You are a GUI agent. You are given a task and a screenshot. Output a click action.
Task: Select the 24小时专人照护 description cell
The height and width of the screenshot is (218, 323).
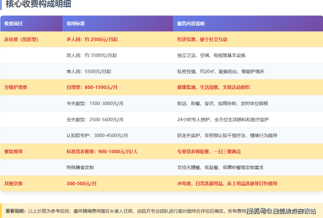[x=223, y=119]
